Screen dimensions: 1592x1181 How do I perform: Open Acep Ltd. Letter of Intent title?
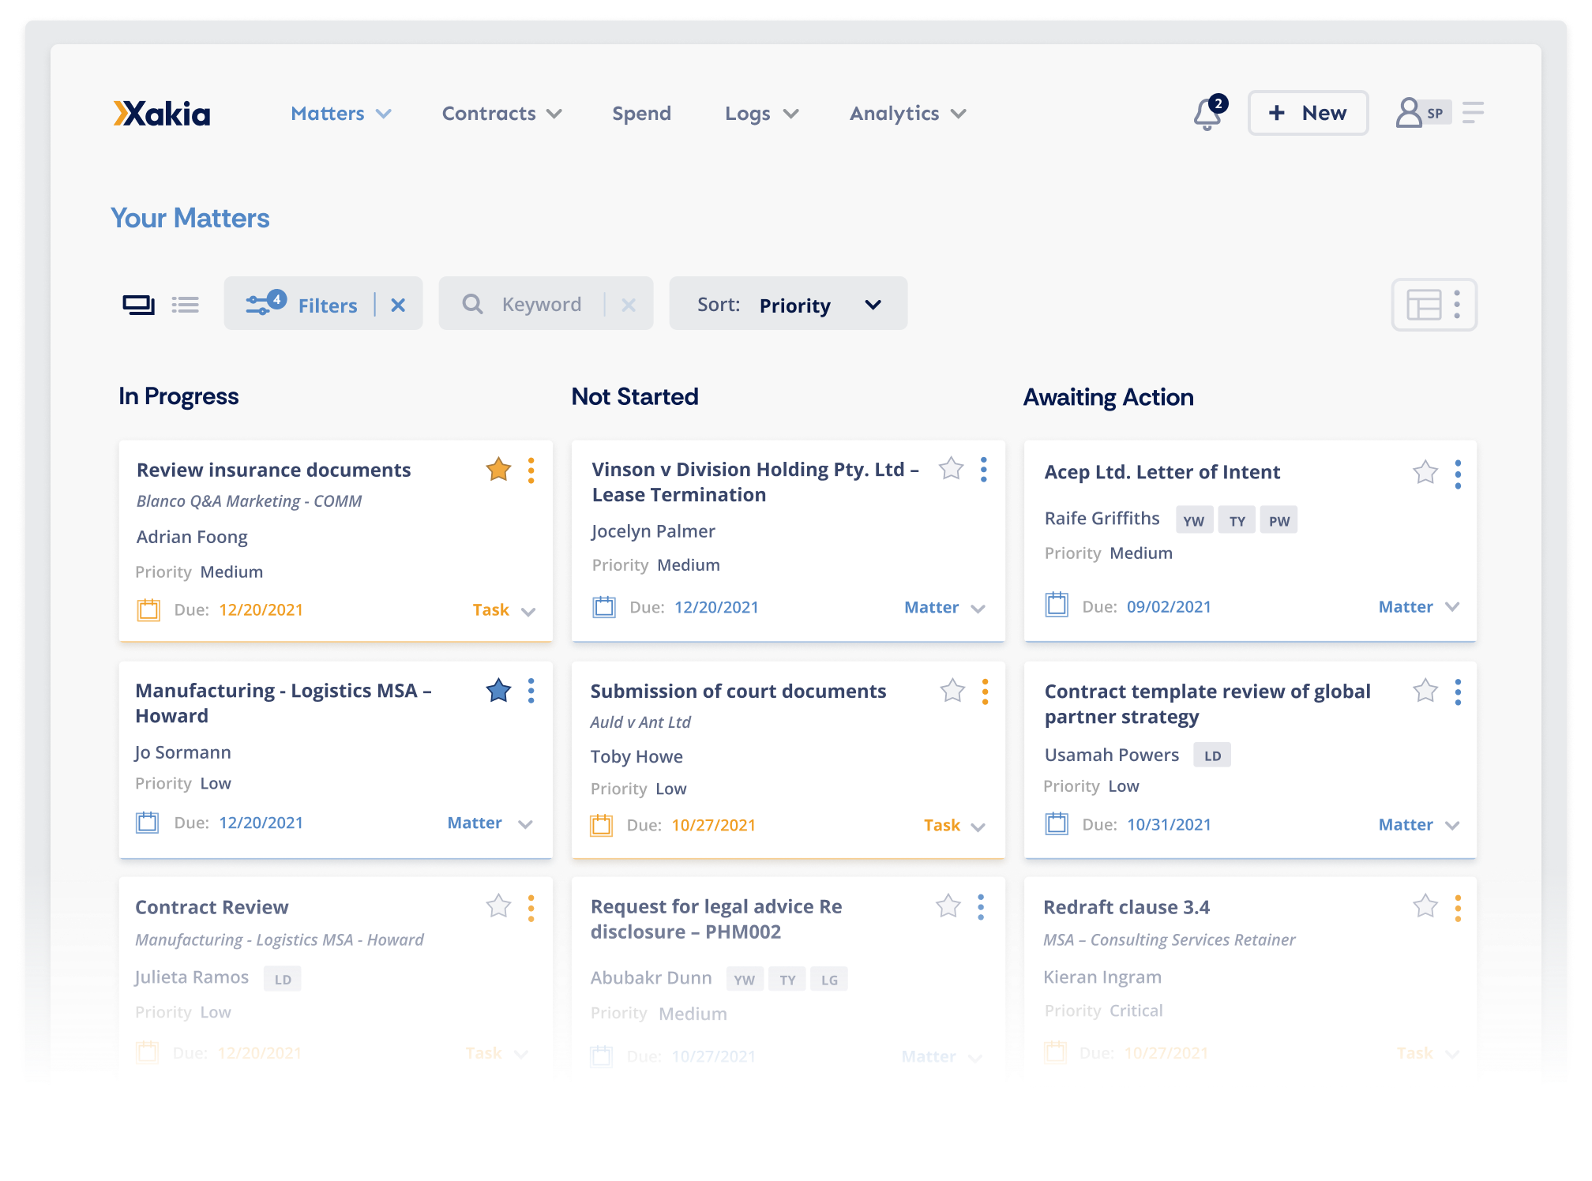(x=1162, y=472)
